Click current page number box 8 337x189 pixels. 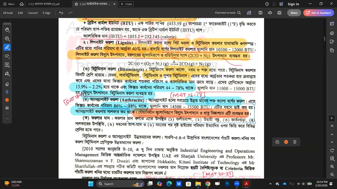point(332,118)
